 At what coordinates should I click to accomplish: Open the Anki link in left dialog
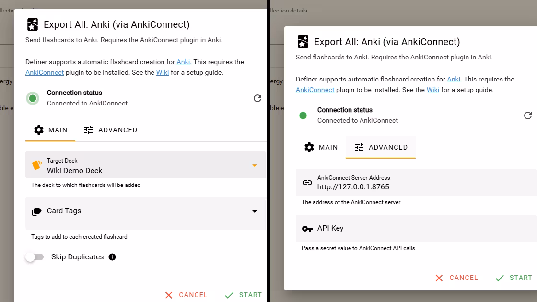(183, 62)
